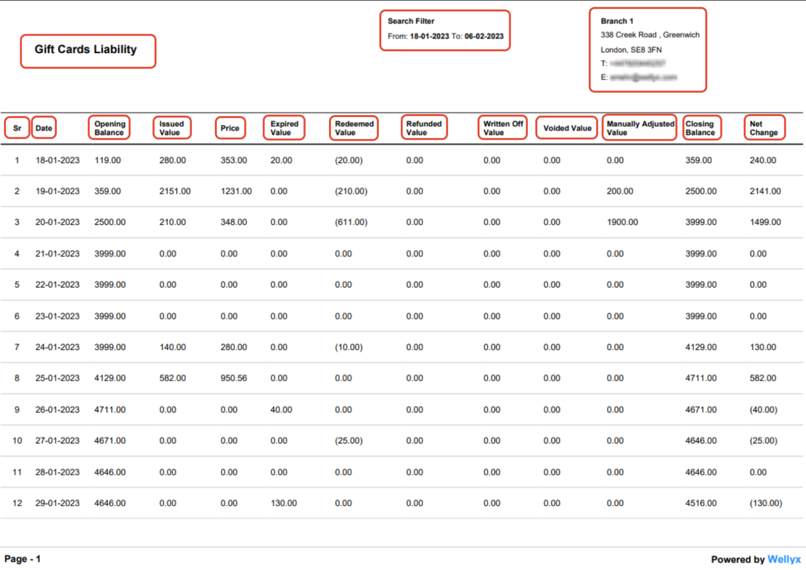
Task: Select date cell 19-01-2023
Action: click(x=57, y=191)
